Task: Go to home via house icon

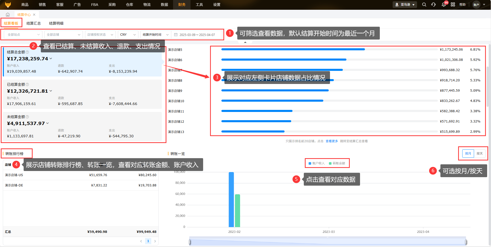Action: 8,15
